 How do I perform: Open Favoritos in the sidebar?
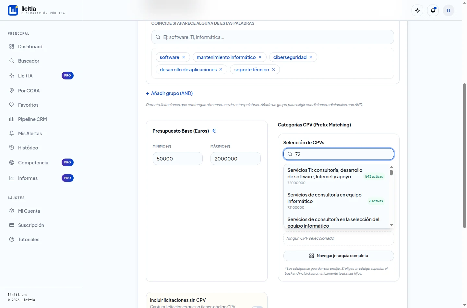coord(41,105)
